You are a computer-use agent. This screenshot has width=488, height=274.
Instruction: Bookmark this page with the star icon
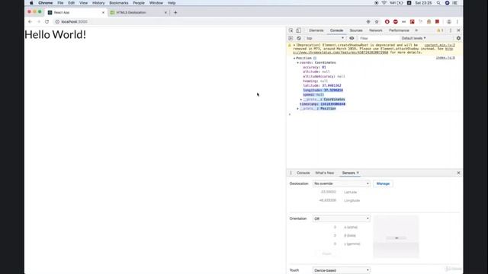(377, 22)
